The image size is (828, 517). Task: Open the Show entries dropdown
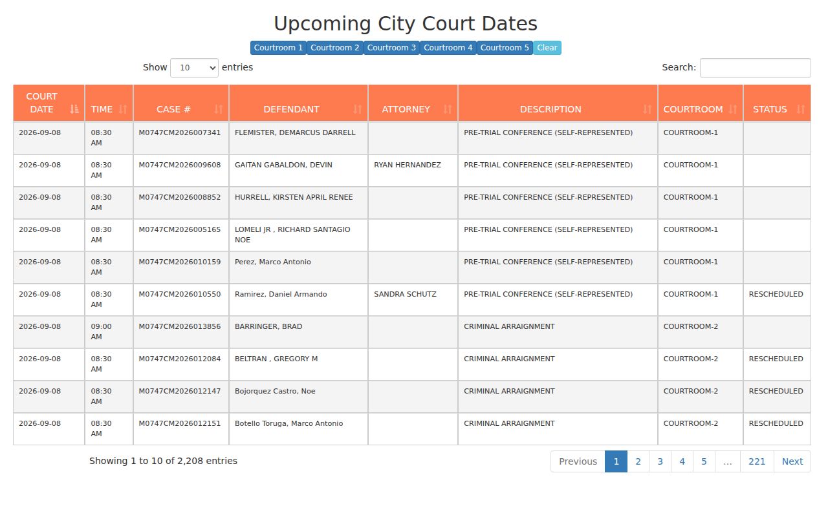pyautogui.click(x=194, y=68)
